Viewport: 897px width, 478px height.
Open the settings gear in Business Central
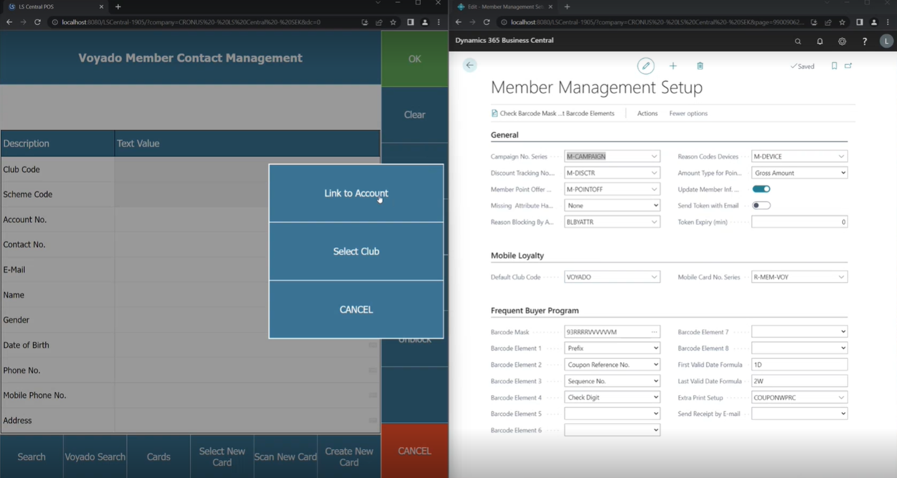click(x=842, y=41)
